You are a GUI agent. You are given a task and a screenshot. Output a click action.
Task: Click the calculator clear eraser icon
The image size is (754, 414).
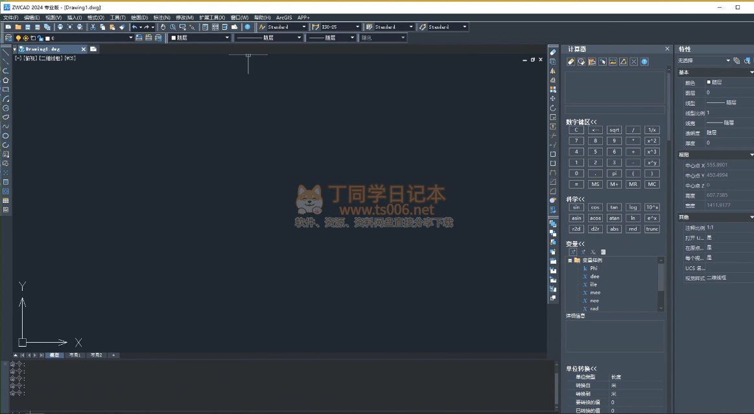point(571,62)
